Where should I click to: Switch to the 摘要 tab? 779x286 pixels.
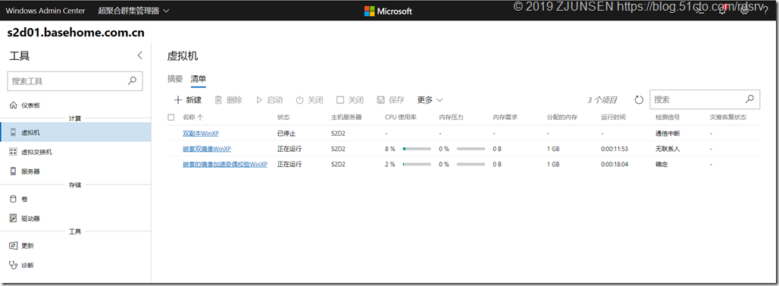point(175,79)
